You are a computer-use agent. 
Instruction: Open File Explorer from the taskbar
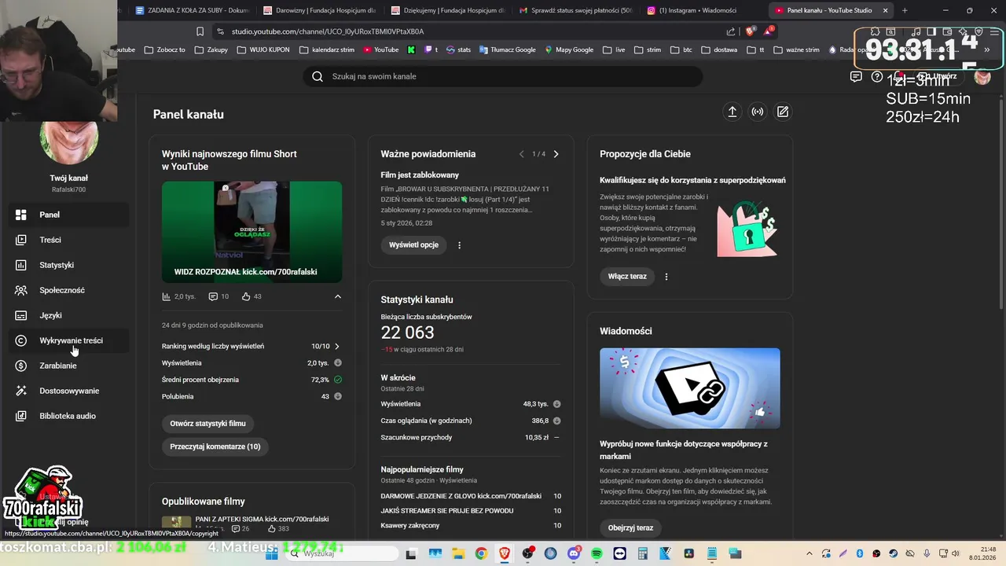[458, 553]
